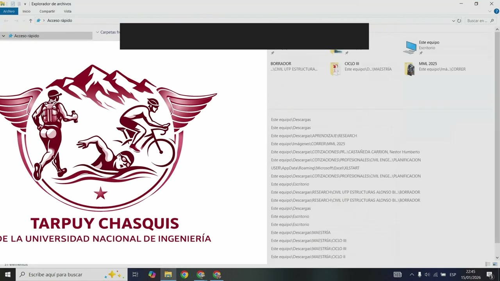Open the touch keyboard tray icon
The width and height of the screenshot is (500, 281).
tap(398, 275)
